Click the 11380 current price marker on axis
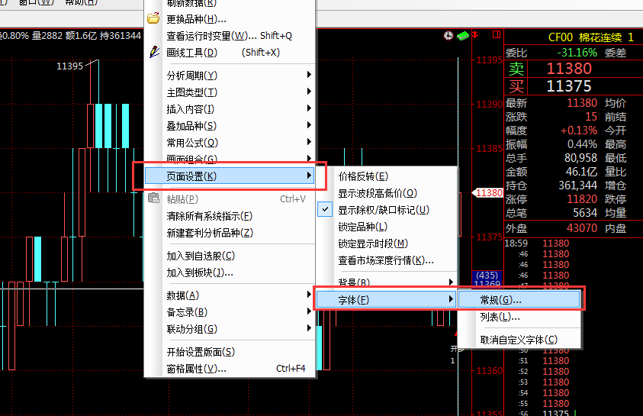643x416 pixels. 488,193
